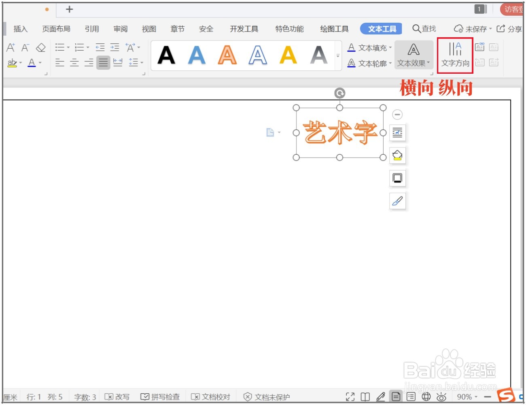
Task: Enter full screen view
Action: click(350, 397)
